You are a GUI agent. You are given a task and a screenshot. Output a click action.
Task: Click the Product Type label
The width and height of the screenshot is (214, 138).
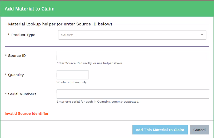(23, 35)
